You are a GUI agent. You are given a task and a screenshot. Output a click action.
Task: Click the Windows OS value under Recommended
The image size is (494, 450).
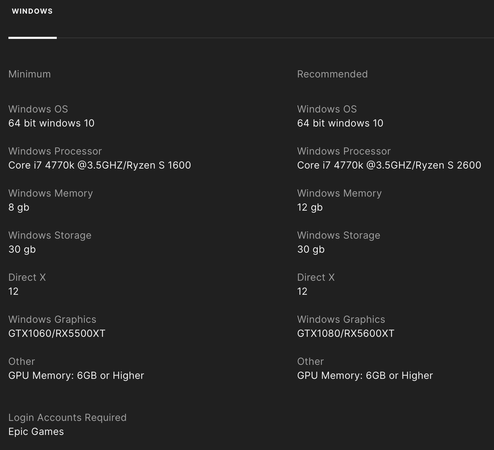(340, 123)
